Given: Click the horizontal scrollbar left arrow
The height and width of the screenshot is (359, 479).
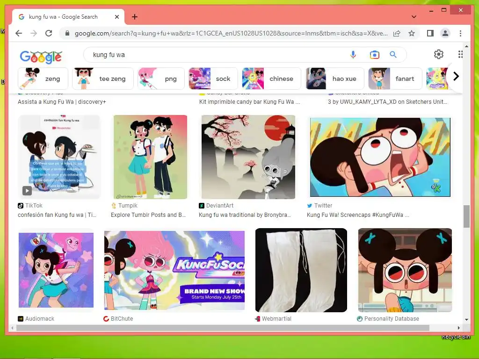Looking at the screenshot, I should (x=13, y=328).
